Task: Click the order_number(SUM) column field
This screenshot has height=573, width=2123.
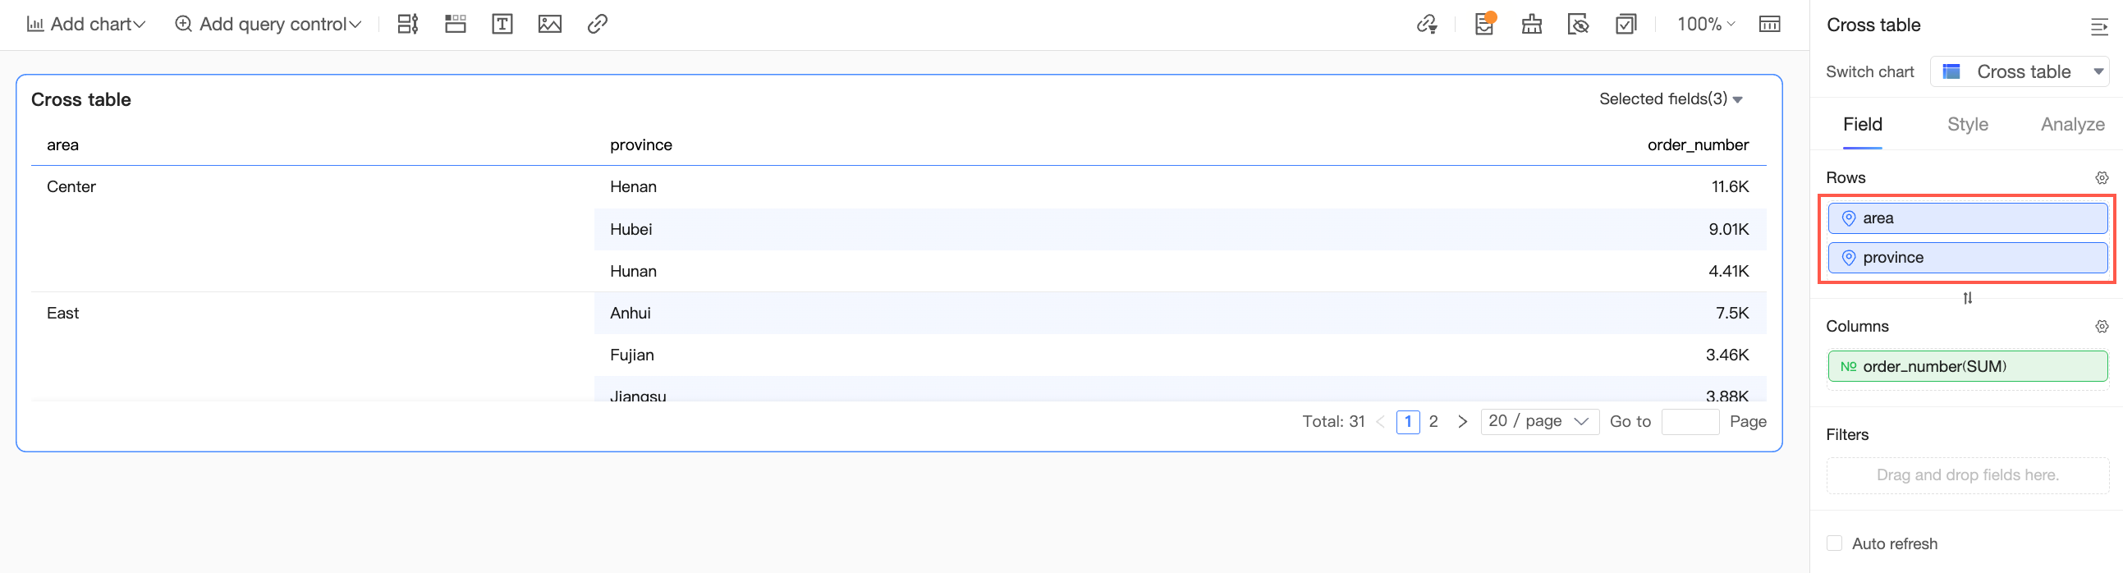Action: 1967,366
